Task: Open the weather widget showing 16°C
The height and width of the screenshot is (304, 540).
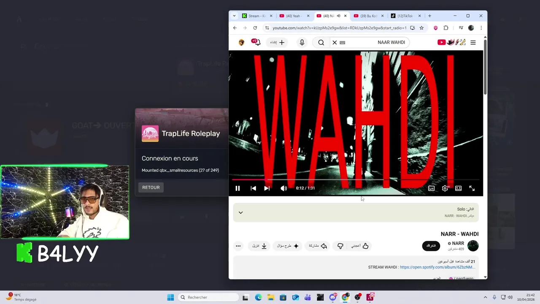Action: pos(22,297)
